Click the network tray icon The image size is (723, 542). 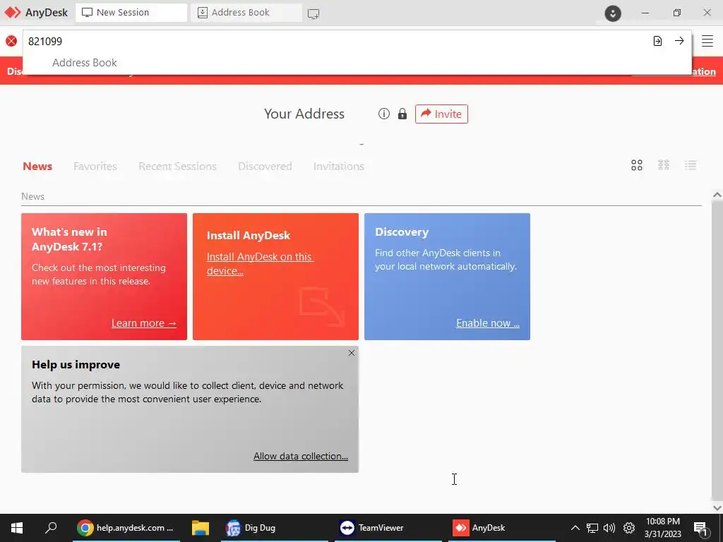click(592, 528)
